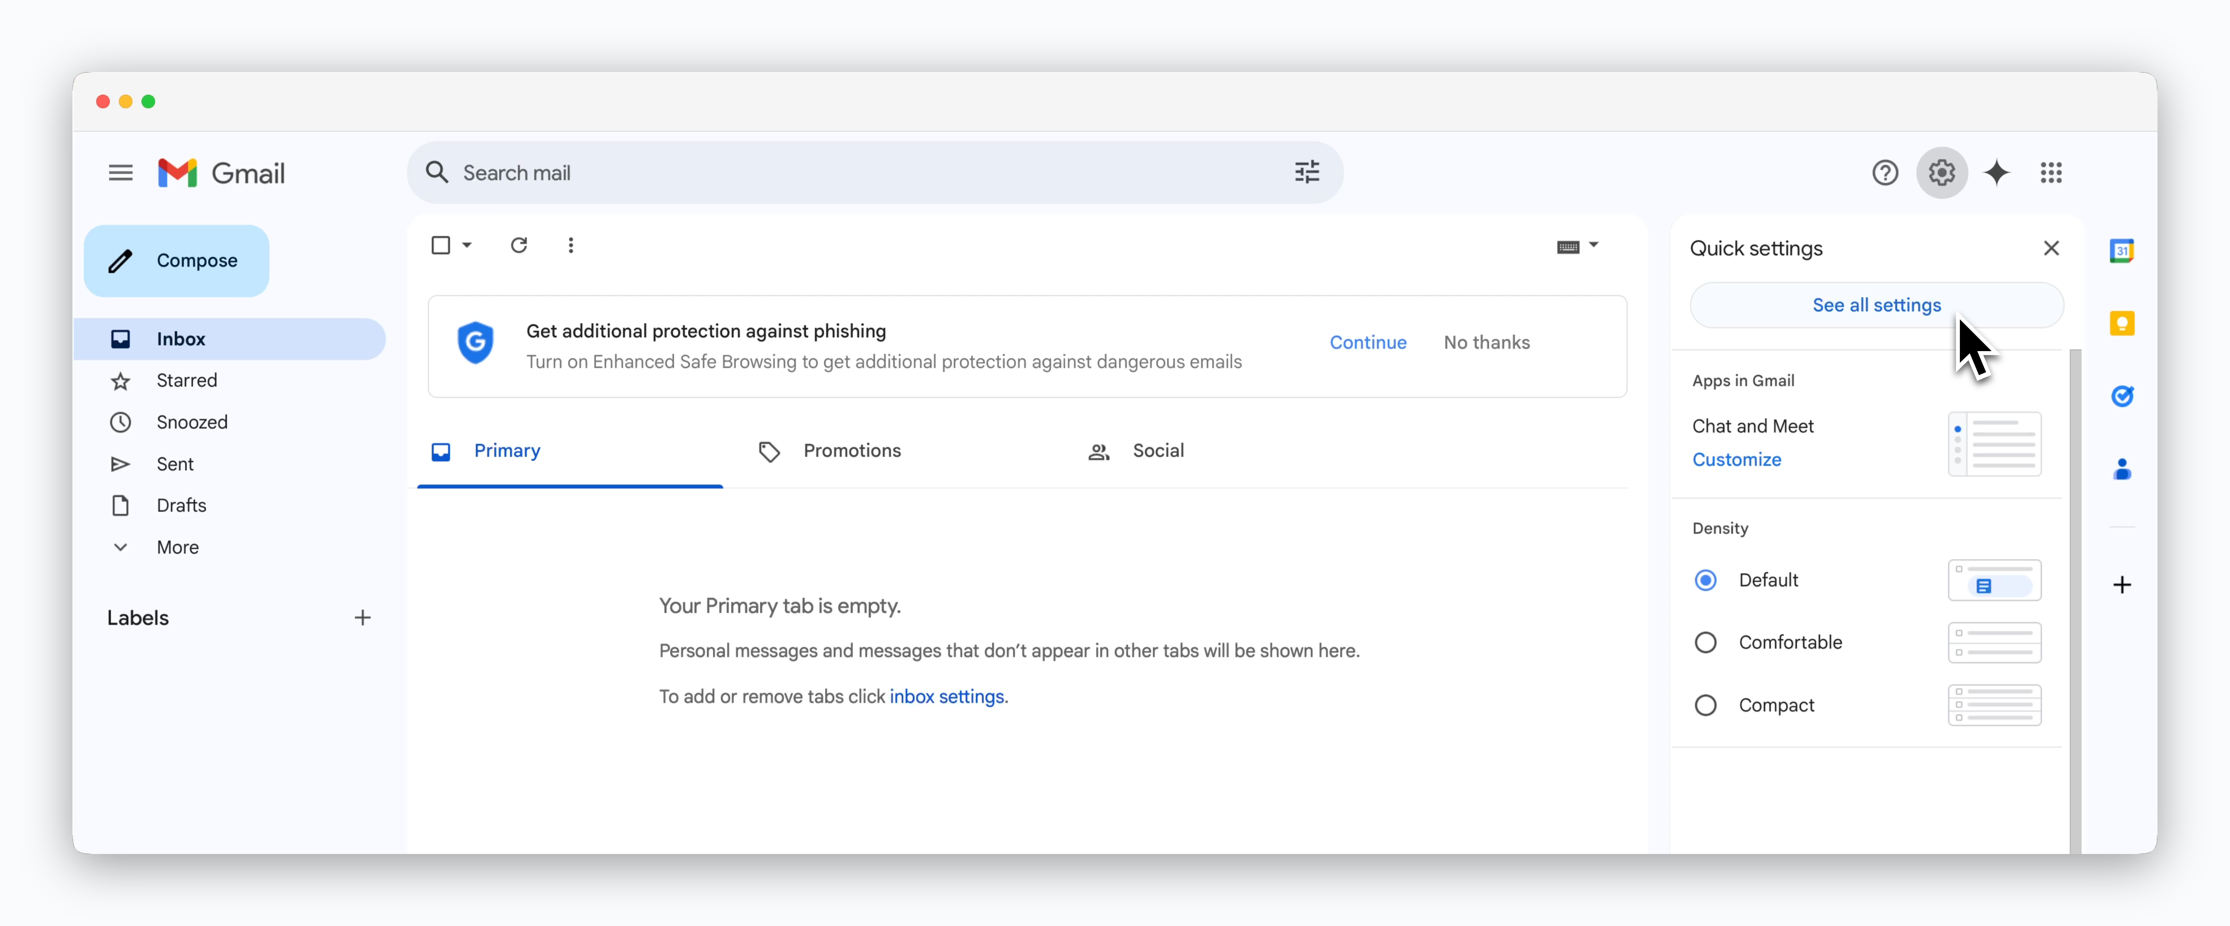Click See all settings button
The height and width of the screenshot is (926, 2230).
pos(1876,306)
